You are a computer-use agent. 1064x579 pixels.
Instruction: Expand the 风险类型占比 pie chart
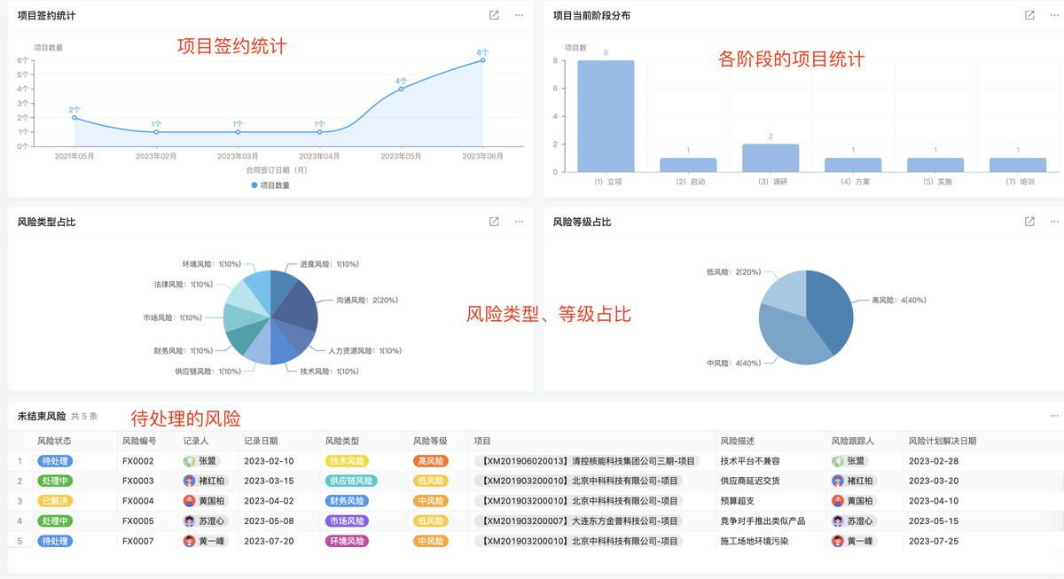(x=494, y=222)
